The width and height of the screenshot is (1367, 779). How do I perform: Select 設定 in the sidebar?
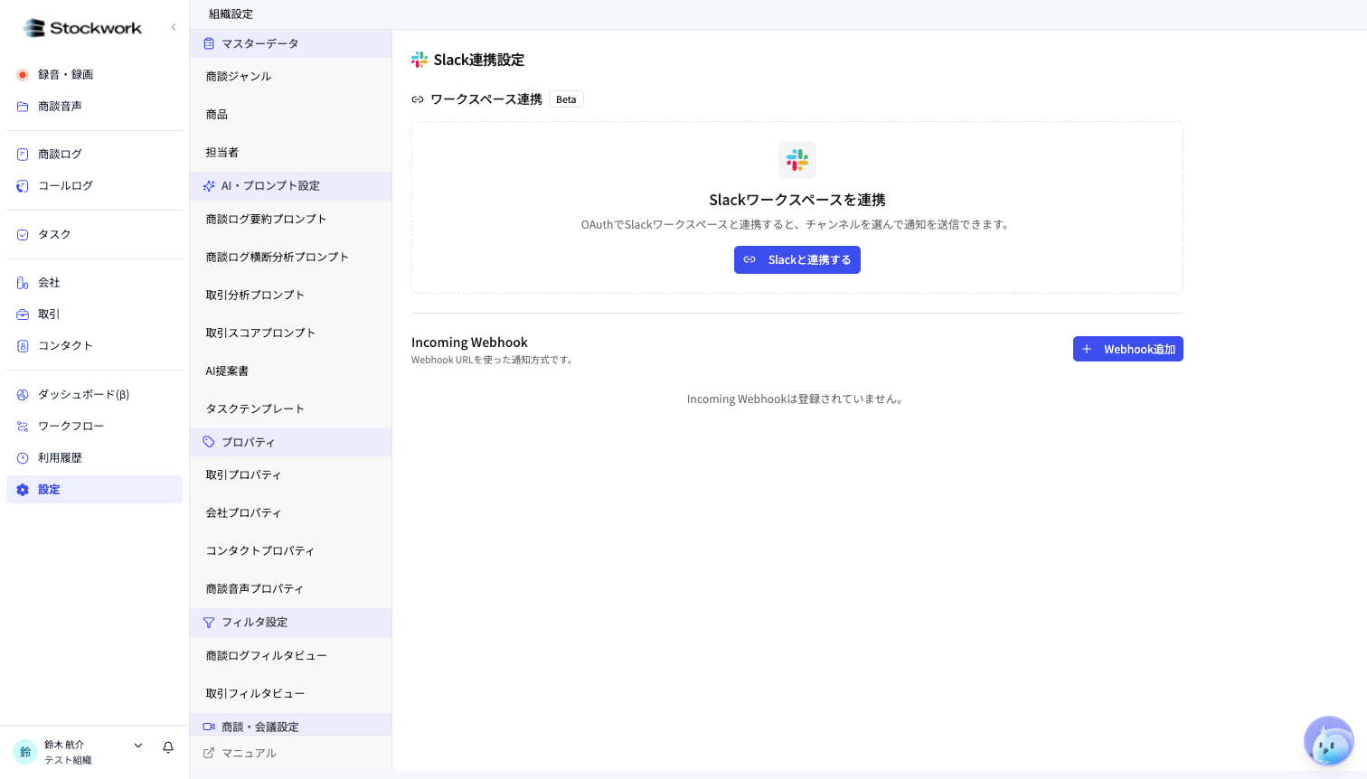coord(94,490)
